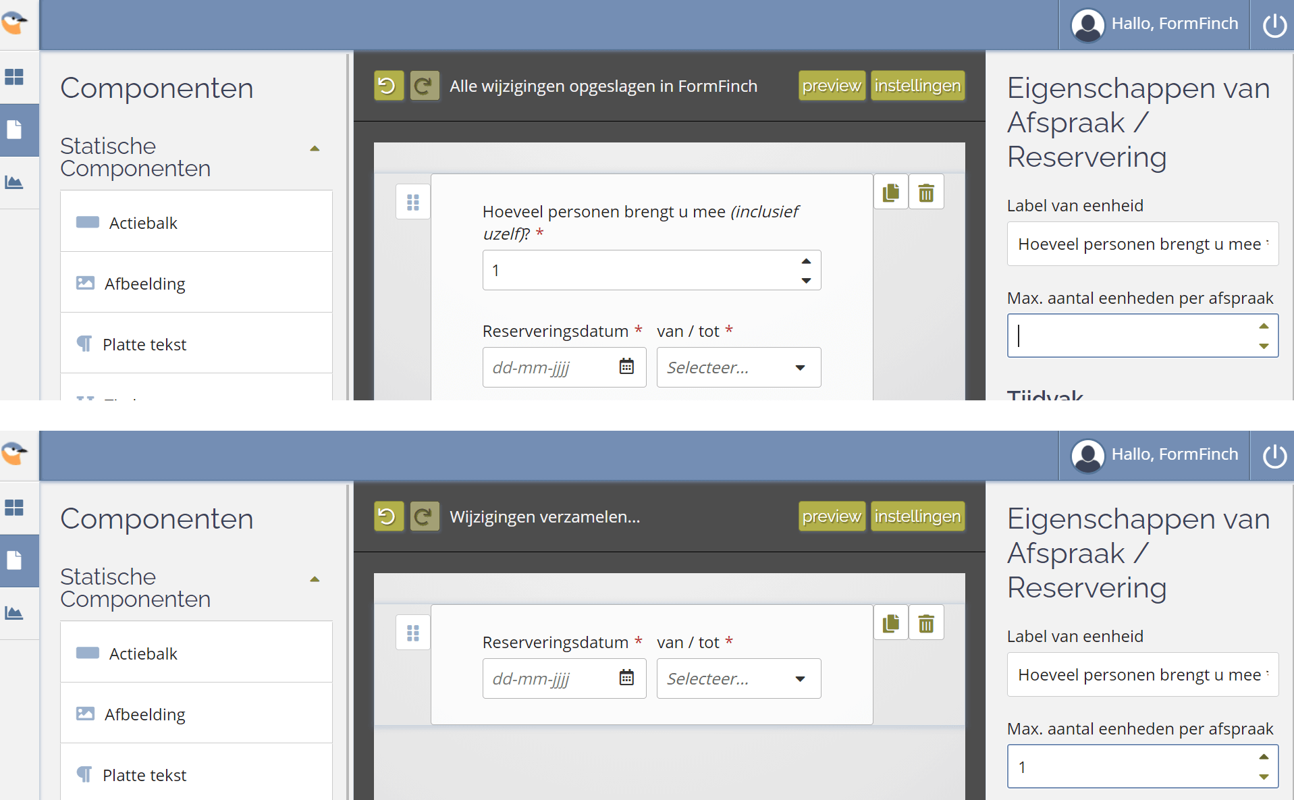Click the persons count number field showing 1
The height and width of the screenshot is (800, 1294).
click(651, 270)
